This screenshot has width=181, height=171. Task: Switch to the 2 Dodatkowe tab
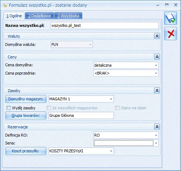pos(40,16)
